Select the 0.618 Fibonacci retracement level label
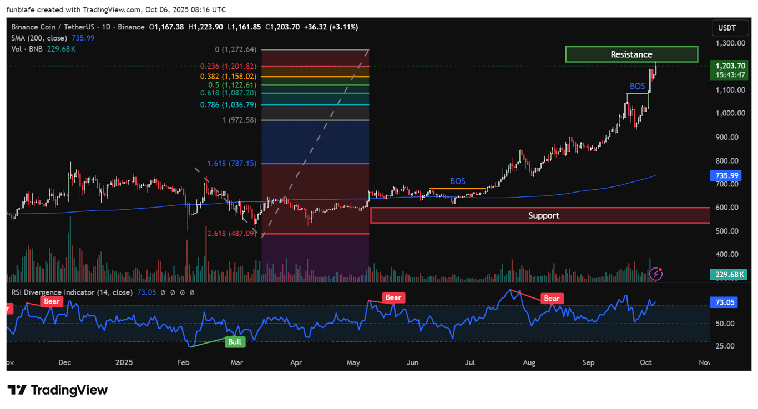This screenshot has height=409, width=758. tap(228, 93)
